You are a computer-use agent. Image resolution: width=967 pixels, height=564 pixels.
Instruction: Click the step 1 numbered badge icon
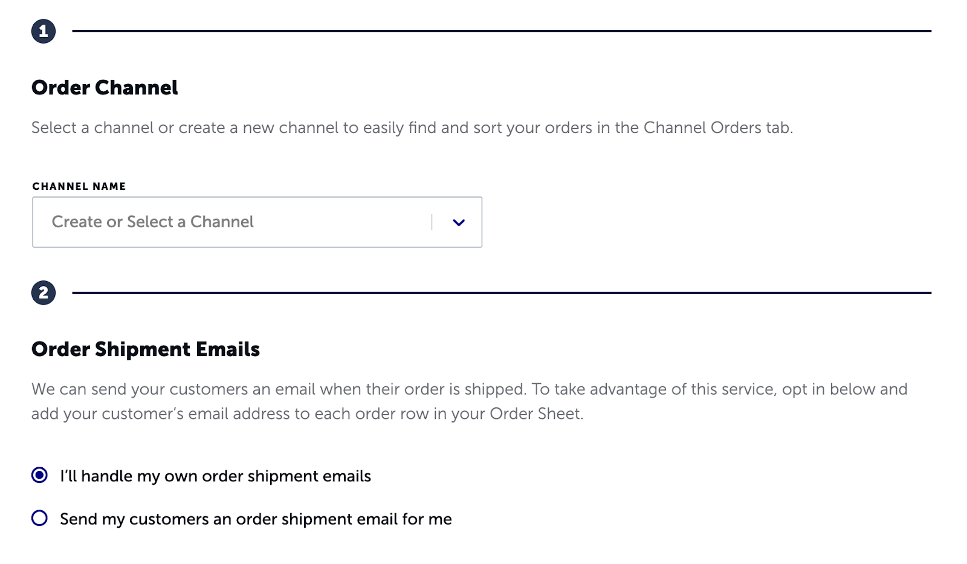coord(43,30)
